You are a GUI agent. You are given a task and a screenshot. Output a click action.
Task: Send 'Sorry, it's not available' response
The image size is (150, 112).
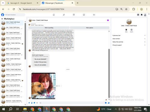(40, 65)
